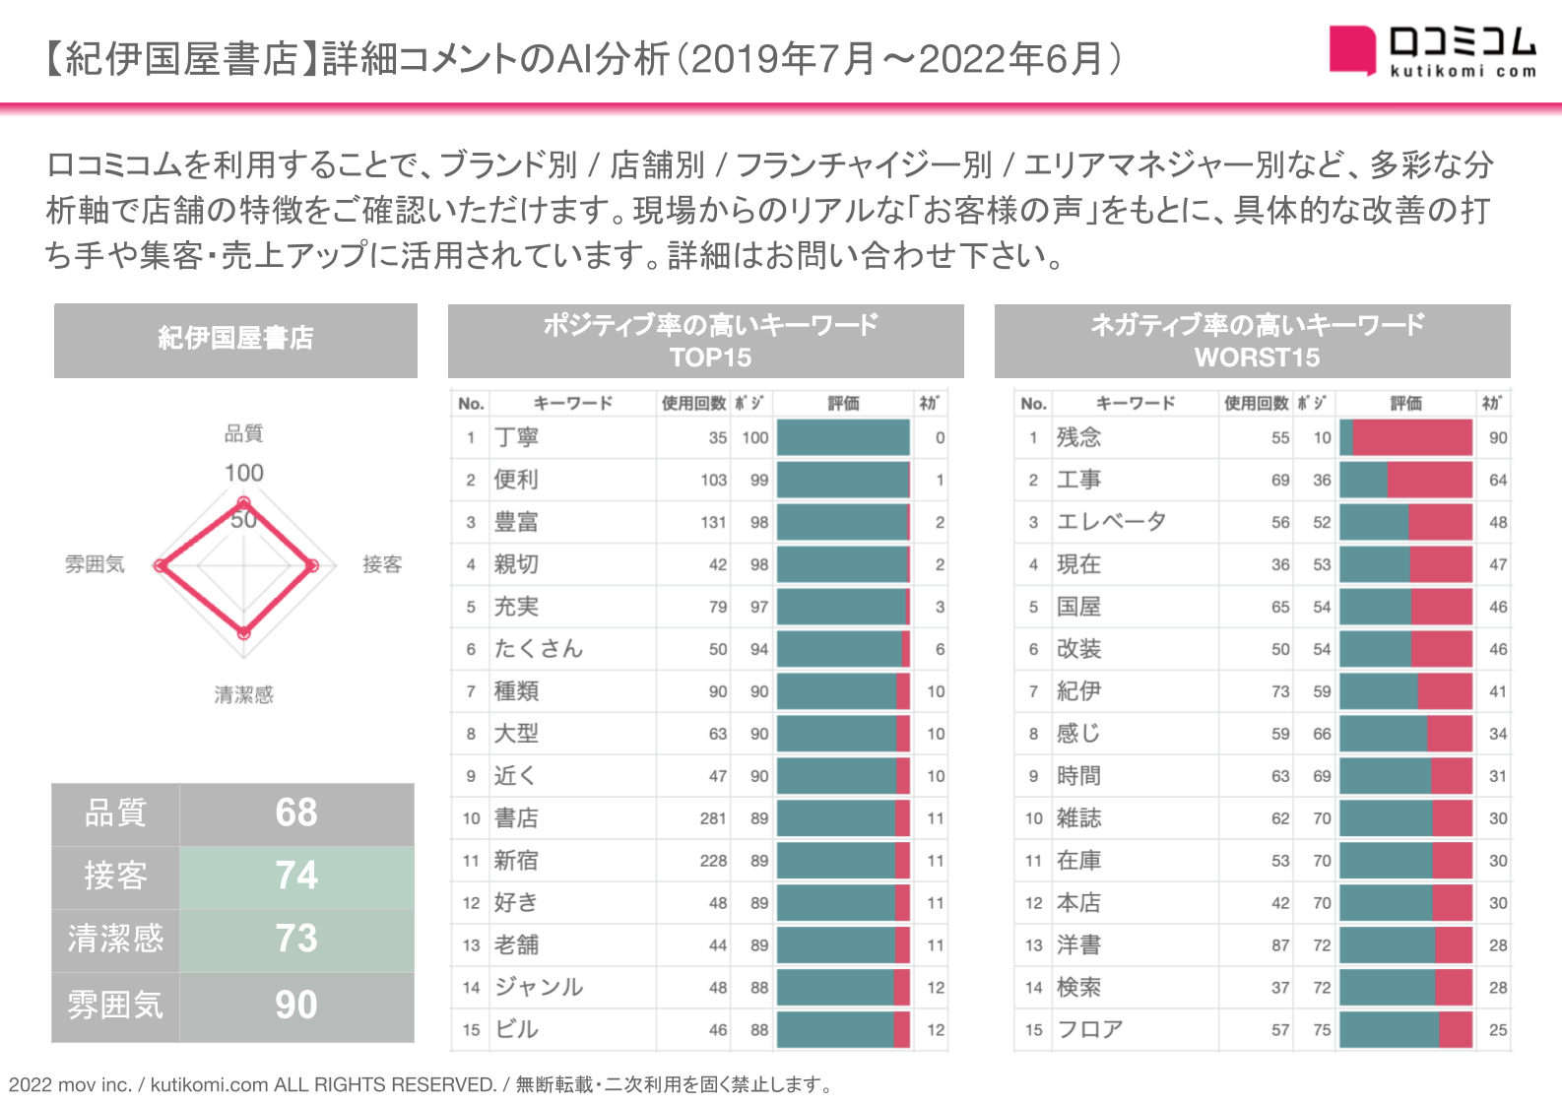Click the 紀伊国屋書店 panel header
1562x1105 pixels.
[235, 340]
